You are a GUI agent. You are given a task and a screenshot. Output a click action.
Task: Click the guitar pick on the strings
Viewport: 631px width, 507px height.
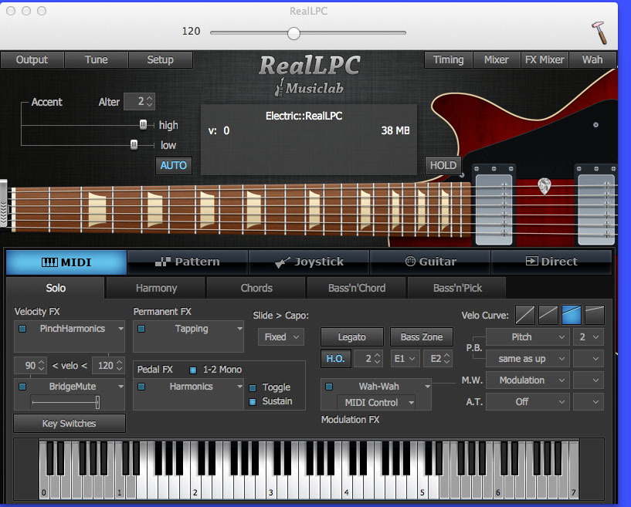544,186
